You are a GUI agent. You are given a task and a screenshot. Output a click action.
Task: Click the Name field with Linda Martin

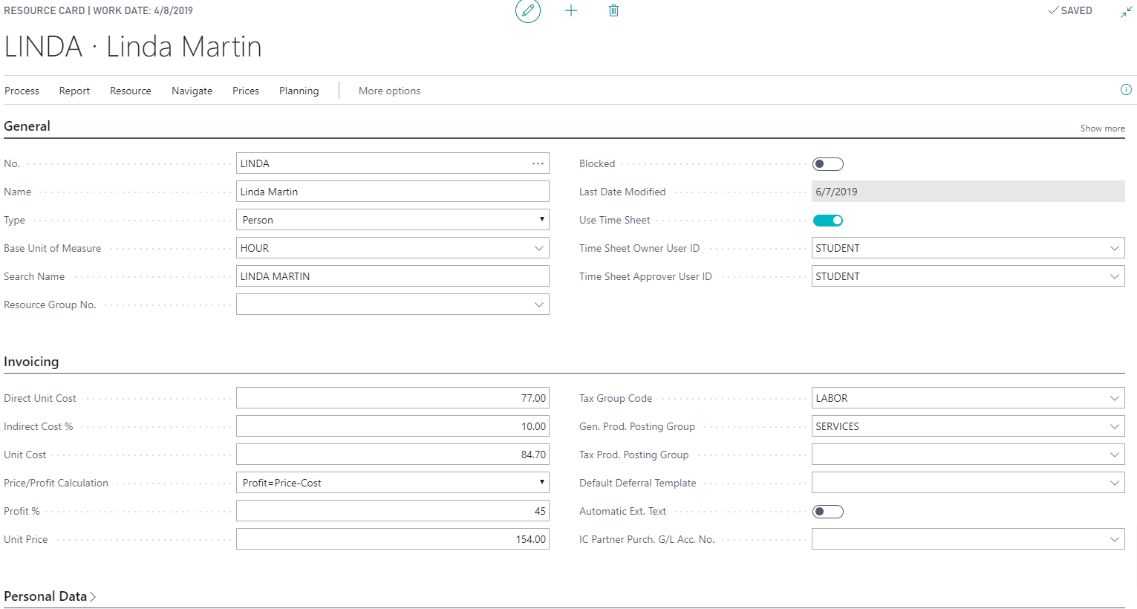pyautogui.click(x=393, y=192)
